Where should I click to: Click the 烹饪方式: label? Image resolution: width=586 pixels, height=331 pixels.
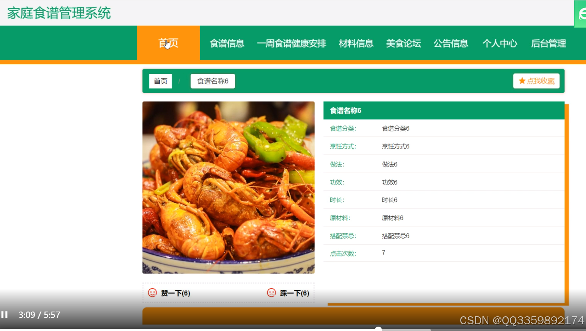[343, 146]
